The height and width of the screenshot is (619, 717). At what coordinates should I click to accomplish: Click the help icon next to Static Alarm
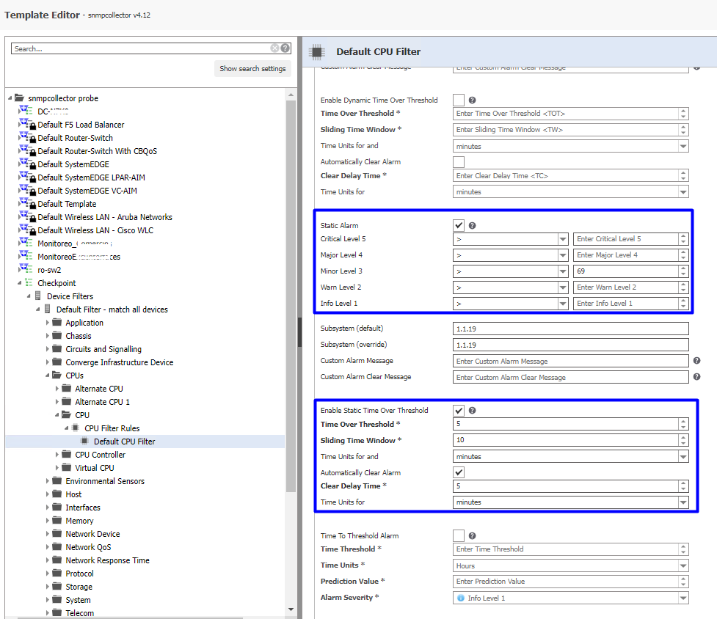point(473,224)
